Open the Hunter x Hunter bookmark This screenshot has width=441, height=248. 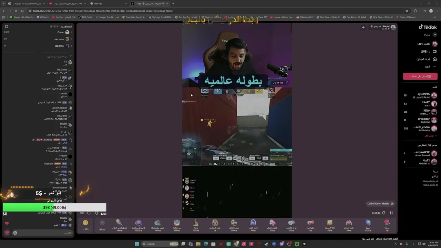coord(282,17)
